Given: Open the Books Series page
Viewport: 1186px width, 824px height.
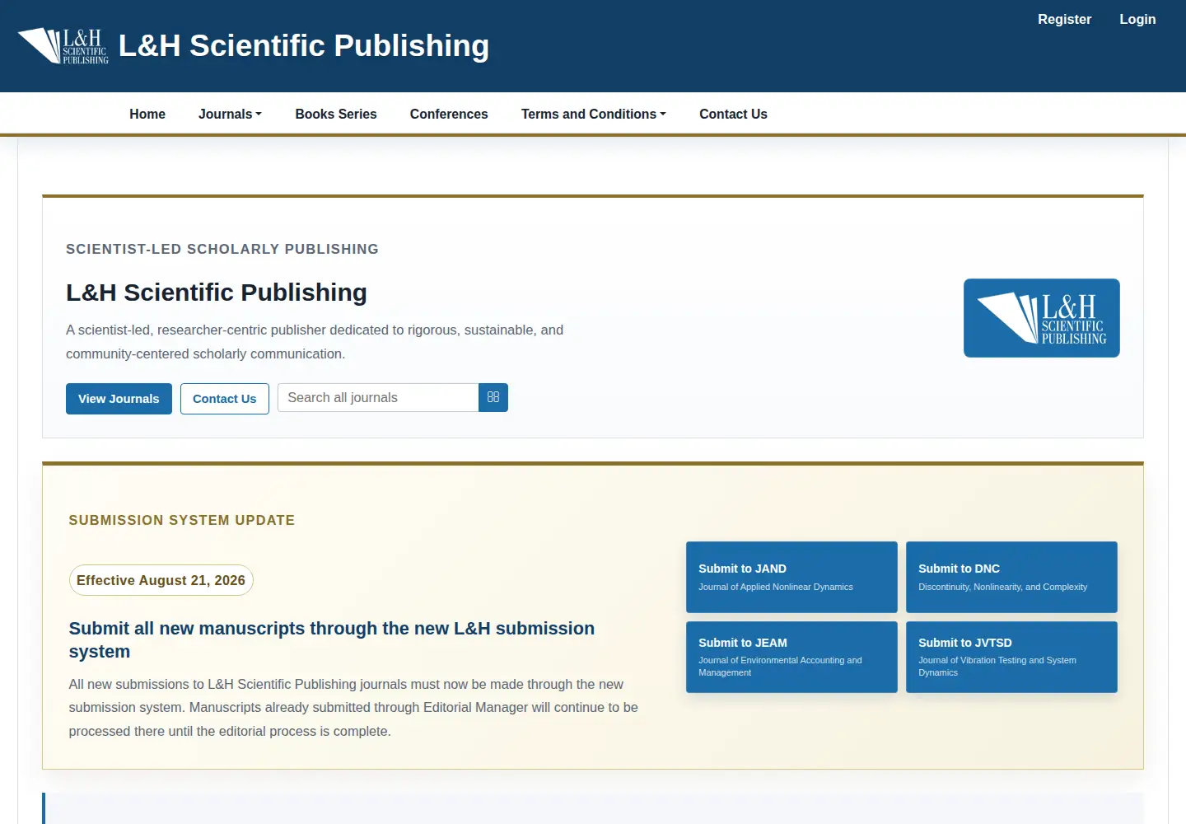Looking at the screenshot, I should click(336, 115).
